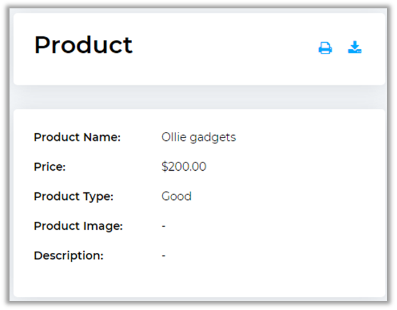Image resolution: width=397 pixels, height=310 pixels.
Task: Select the Product Name label
Action: 77,137
